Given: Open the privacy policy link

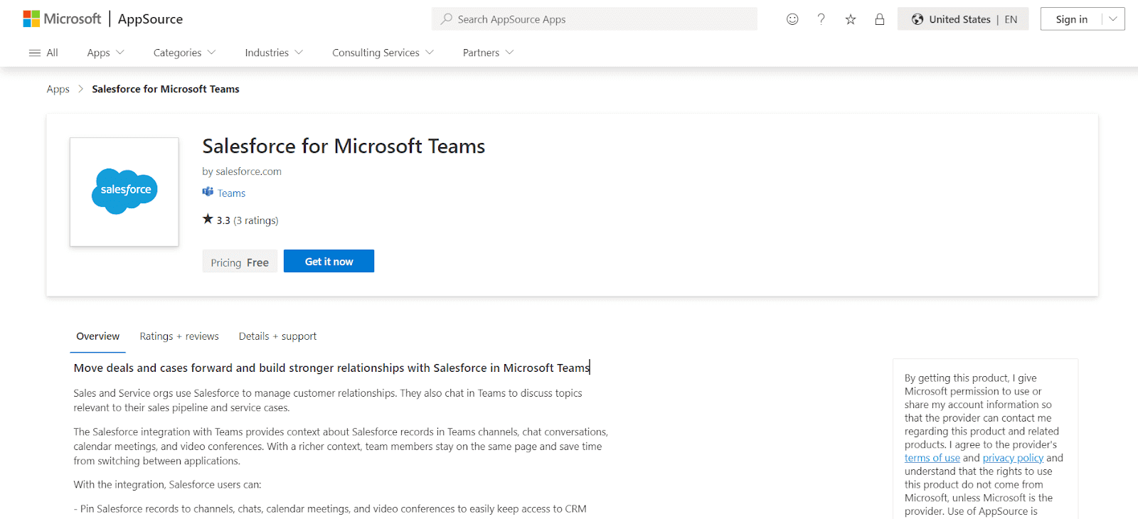Looking at the screenshot, I should point(1013,458).
